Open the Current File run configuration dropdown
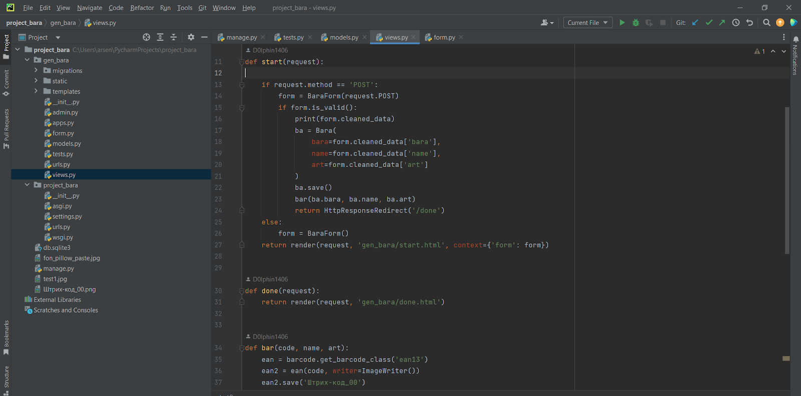The width and height of the screenshot is (801, 396). tap(588, 22)
